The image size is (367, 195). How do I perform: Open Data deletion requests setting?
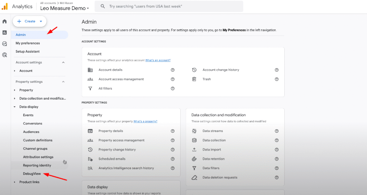click(x=220, y=177)
